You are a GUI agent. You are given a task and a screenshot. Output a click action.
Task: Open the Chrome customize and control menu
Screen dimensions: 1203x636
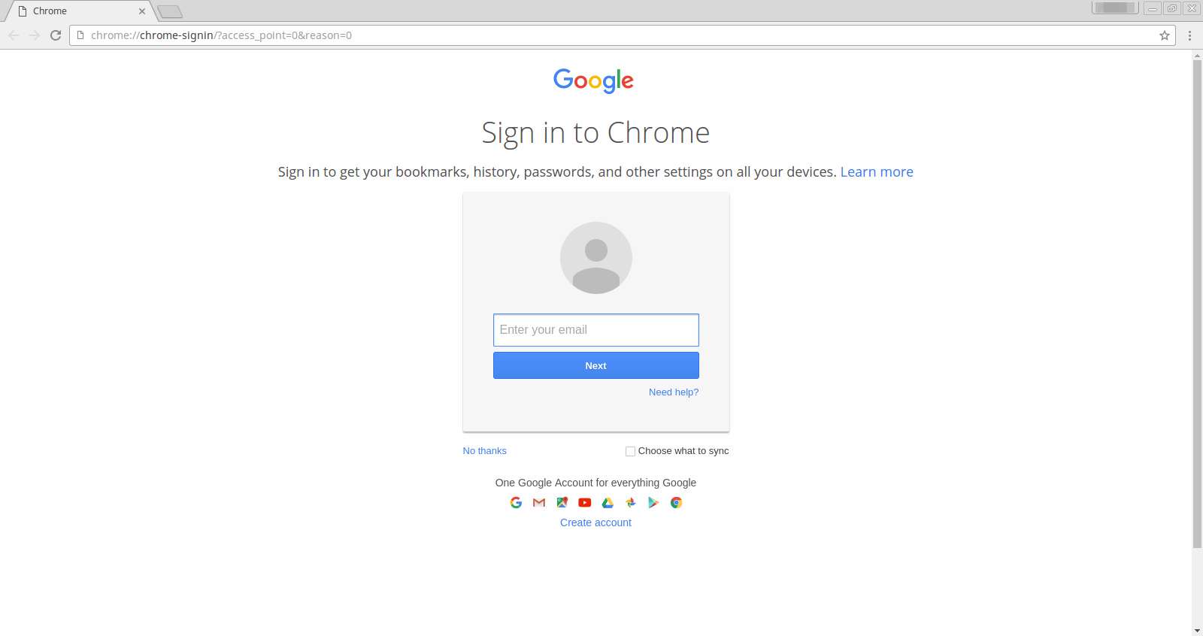[x=1189, y=35]
